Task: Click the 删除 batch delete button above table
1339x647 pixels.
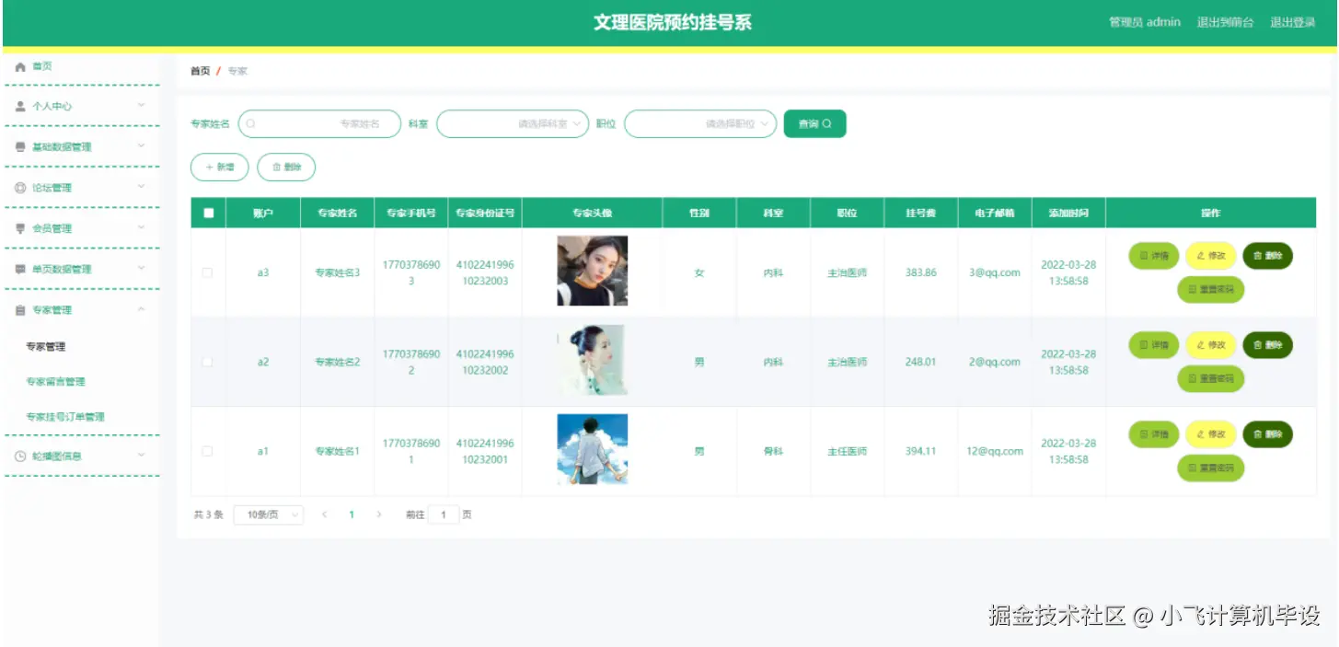Action: click(x=286, y=168)
